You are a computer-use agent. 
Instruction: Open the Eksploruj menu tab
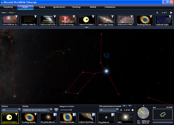(x=8, y=7)
